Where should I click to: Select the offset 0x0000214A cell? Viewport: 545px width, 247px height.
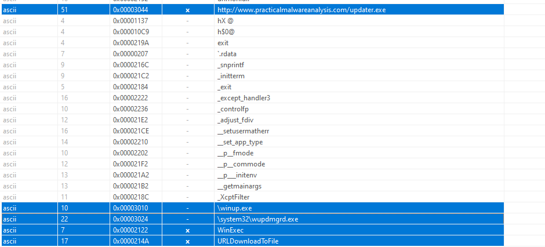(x=131, y=241)
